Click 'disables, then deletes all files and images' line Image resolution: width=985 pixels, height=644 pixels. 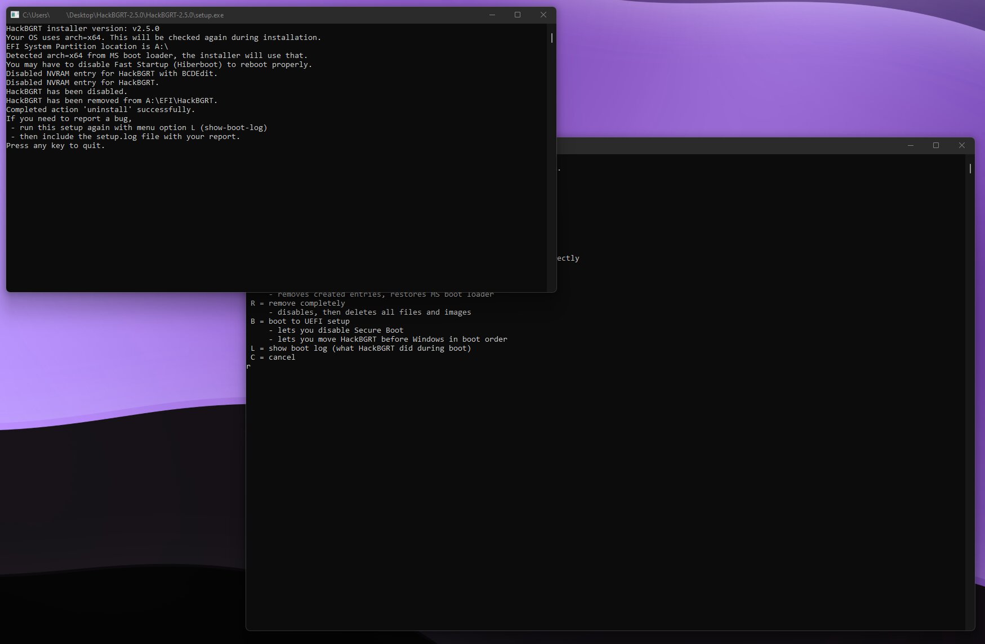coord(370,312)
